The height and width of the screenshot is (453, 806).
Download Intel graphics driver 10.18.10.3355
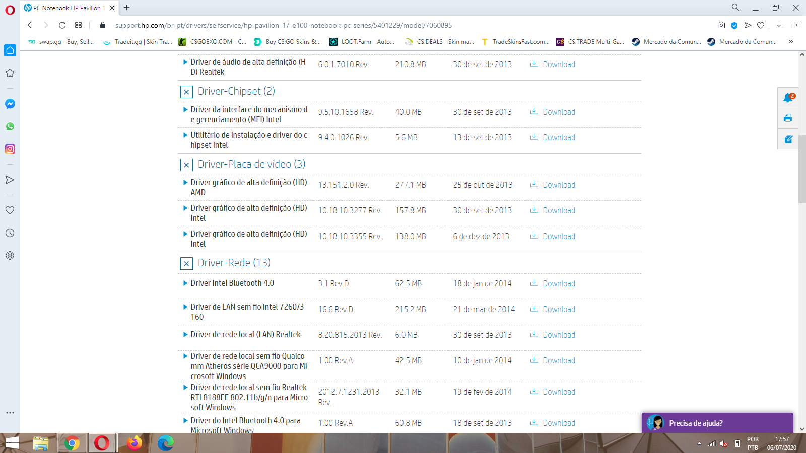click(x=553, y=236)
